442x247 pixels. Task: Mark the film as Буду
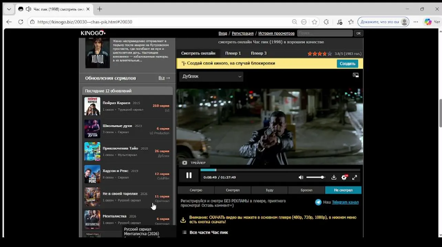(x=270, y=190)
